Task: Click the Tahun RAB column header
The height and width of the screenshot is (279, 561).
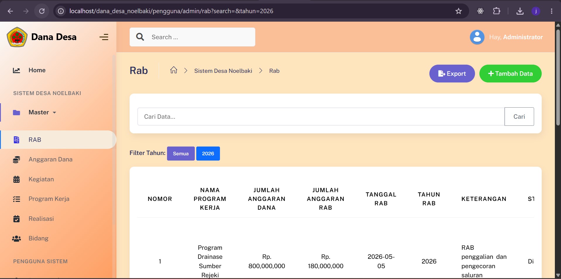Action: (429, 199)
